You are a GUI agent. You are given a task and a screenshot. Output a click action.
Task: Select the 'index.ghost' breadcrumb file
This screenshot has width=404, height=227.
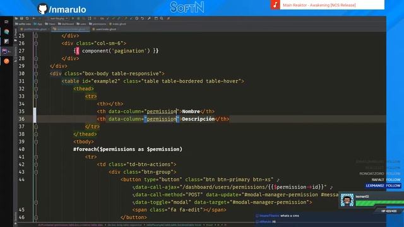tap(117, 24)
